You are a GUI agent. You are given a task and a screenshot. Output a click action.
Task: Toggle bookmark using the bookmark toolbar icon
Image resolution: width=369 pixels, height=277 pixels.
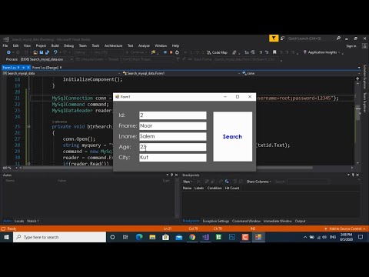pyautogui.click(x=274, y=52)
